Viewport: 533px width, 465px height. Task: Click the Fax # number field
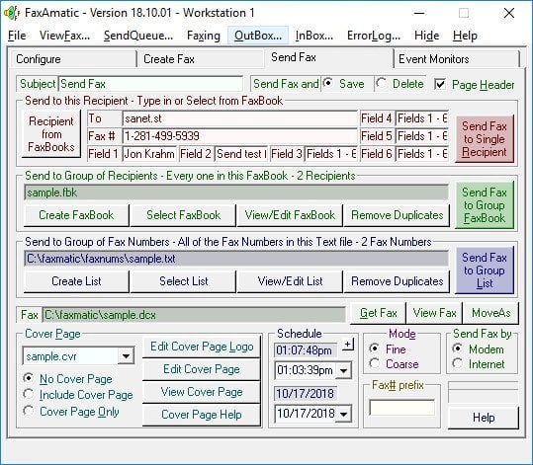point(240,136)
